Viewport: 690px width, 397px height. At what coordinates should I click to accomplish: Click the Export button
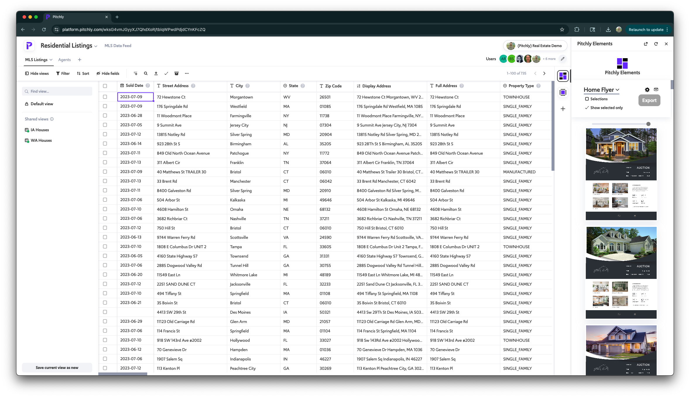(x=649, y=100)
